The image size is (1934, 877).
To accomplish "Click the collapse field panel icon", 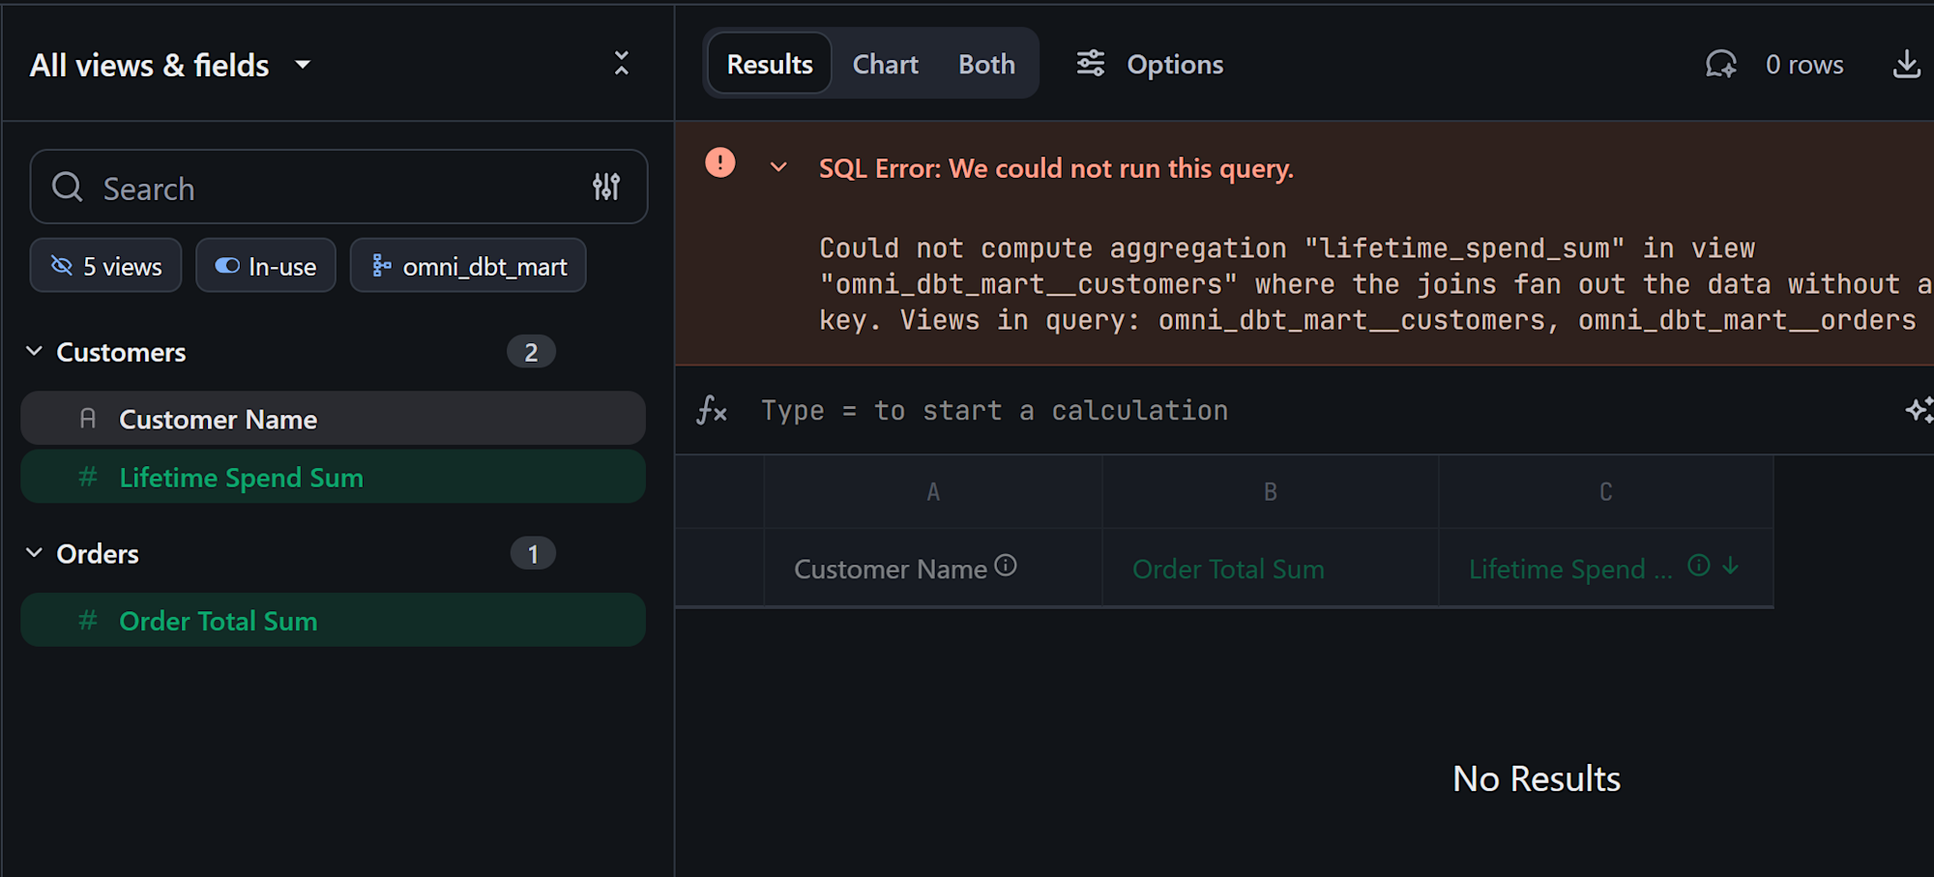I will point(622,64).
